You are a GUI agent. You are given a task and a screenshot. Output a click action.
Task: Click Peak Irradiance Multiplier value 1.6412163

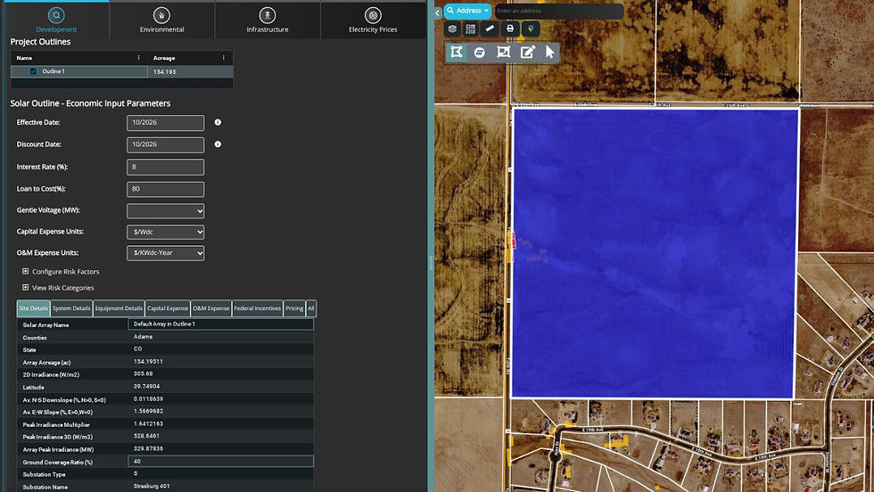[148, 424]
